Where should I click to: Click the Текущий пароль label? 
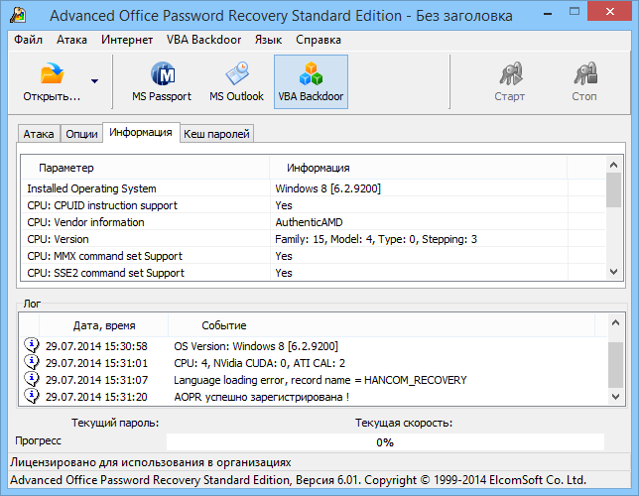115,423
